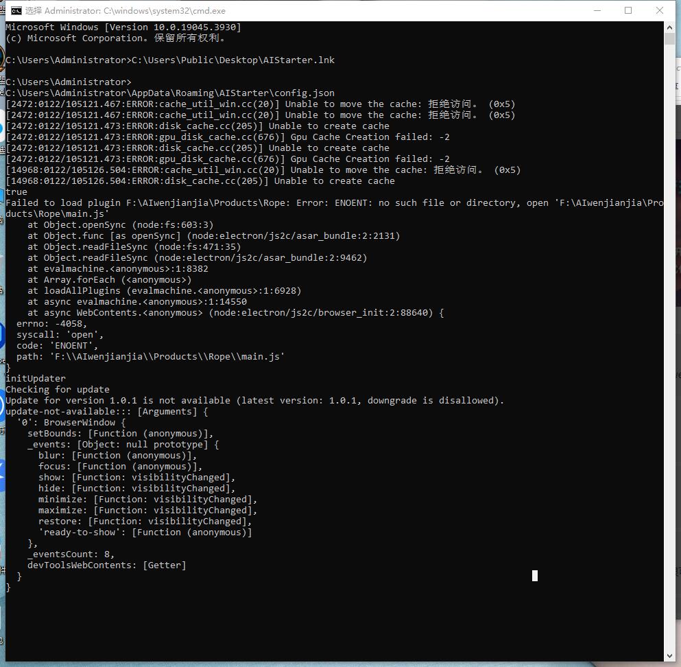The height and width of the screenshot is (667, 681).
Task: Click 'at Object.openSync (node:fs:603:3)' line
Action: (x=121, y=224)
